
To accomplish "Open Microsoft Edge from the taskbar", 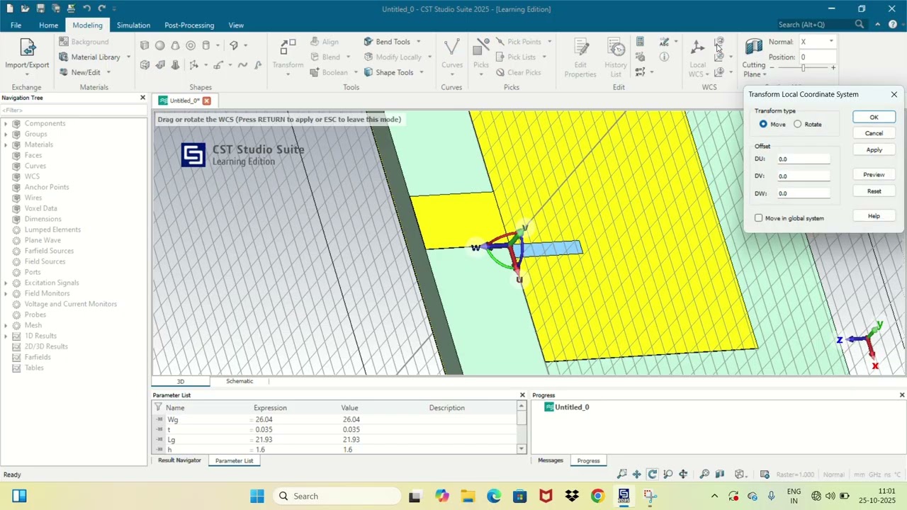I will click(494, 496).
